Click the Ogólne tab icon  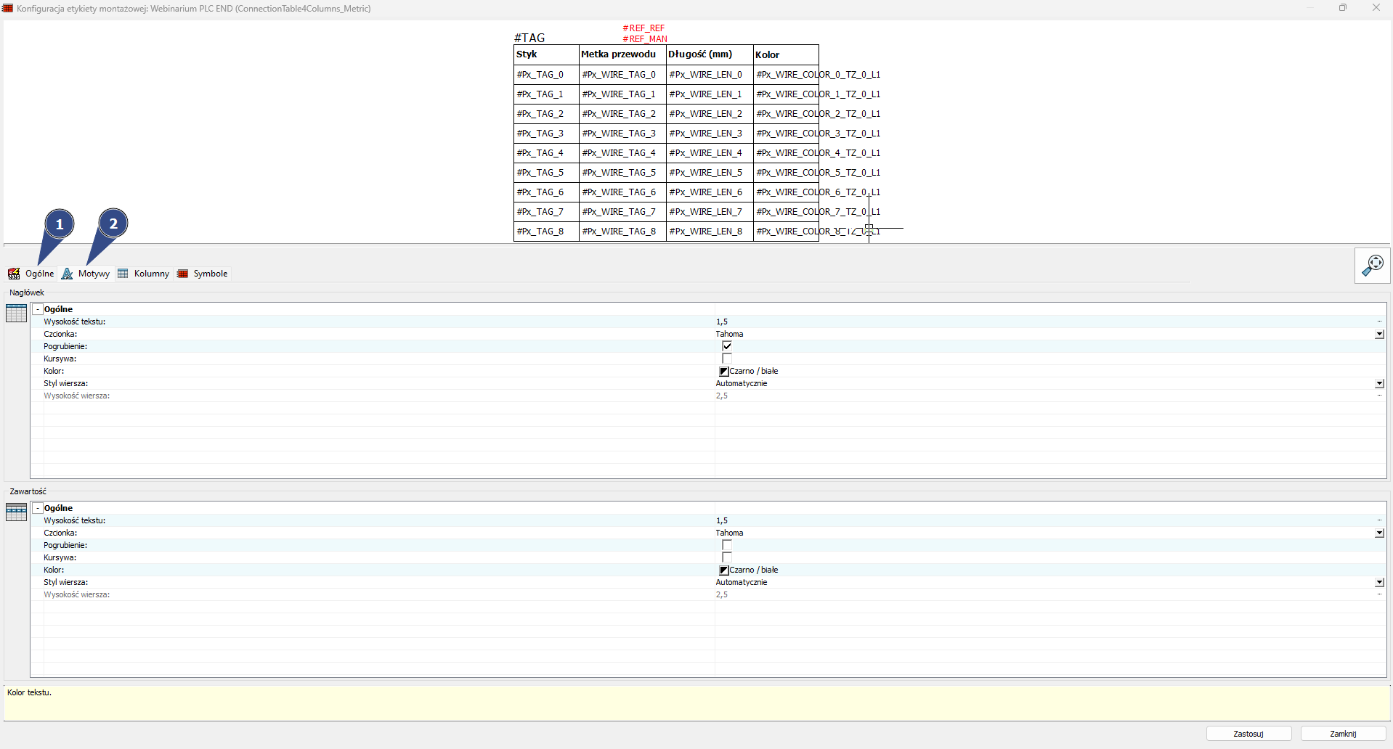[14, 274]
